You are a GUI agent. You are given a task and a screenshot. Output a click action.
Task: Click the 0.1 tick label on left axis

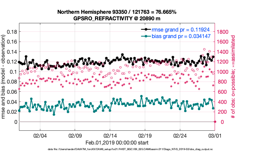13,72
